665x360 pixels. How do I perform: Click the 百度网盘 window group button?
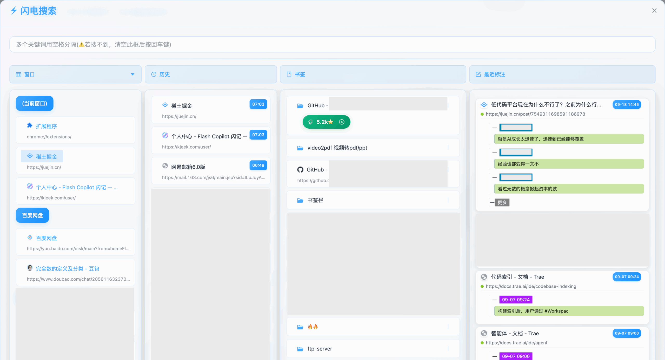(x=32, y=215)
